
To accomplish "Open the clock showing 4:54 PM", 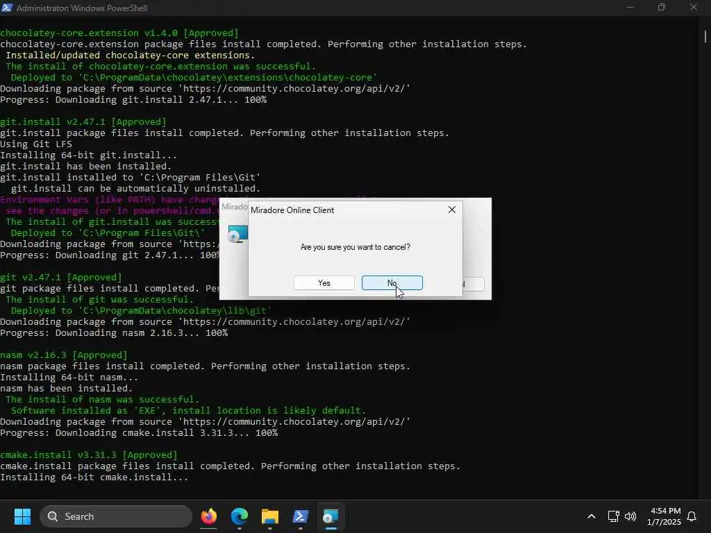I will (x=664, y=516).
